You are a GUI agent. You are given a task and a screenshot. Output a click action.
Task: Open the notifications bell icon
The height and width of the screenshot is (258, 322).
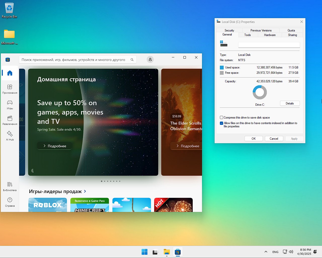(x=315, y=252)
